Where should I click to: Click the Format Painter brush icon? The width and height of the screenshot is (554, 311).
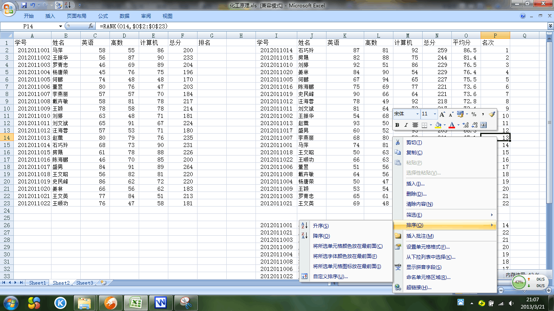click(492, 114)
